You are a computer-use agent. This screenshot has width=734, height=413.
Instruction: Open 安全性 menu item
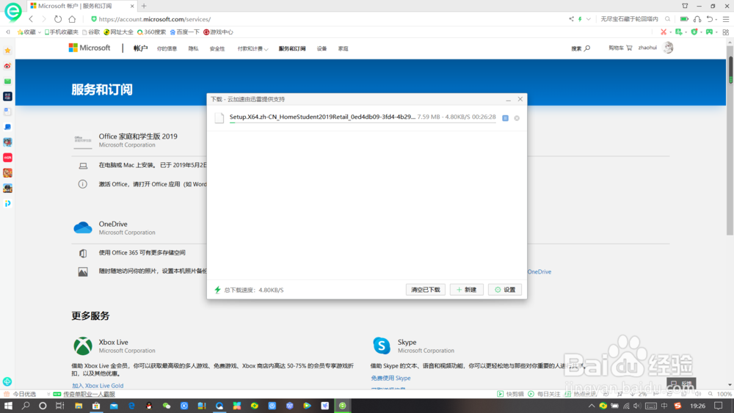[x=217, y=48]
